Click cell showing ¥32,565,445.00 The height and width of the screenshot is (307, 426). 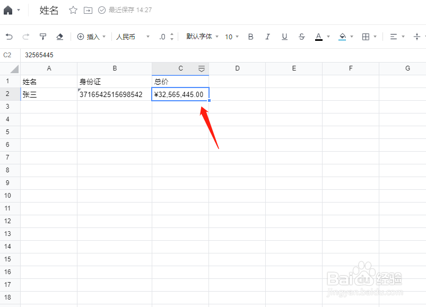(x=180, y=94)
